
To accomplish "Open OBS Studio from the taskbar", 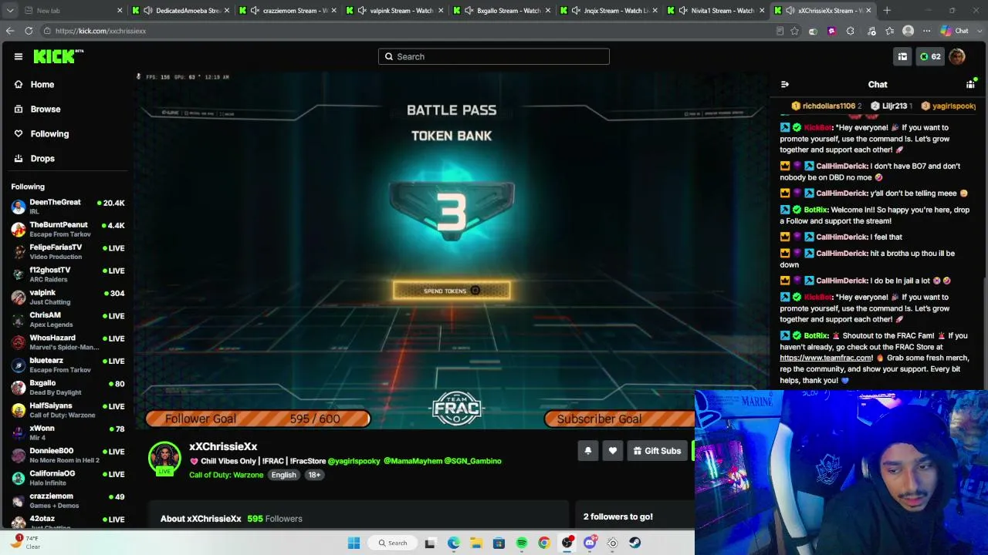I will pyautogui.click(x=567, y=543).
